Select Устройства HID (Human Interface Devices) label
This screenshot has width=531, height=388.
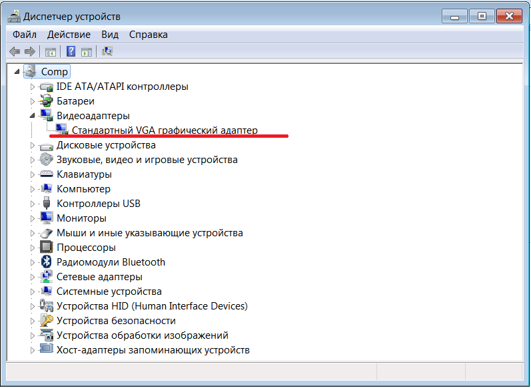pos(152,305)
